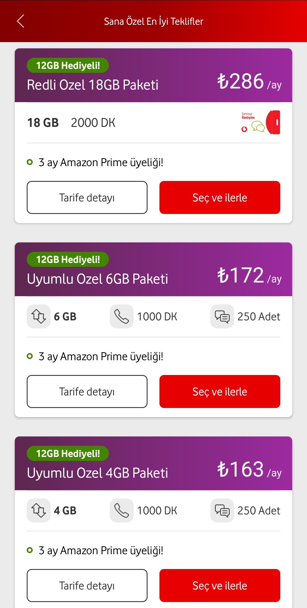Tap the data icon next to 6 GB

click(39, 316)
